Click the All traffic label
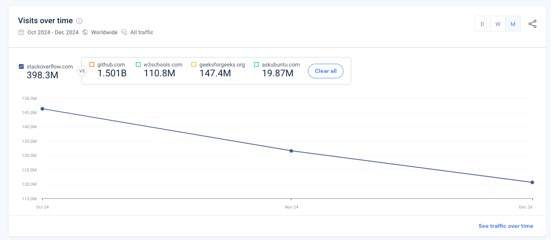Image resolution: width=551 pixels, height=240 pixels. [142, 32]
